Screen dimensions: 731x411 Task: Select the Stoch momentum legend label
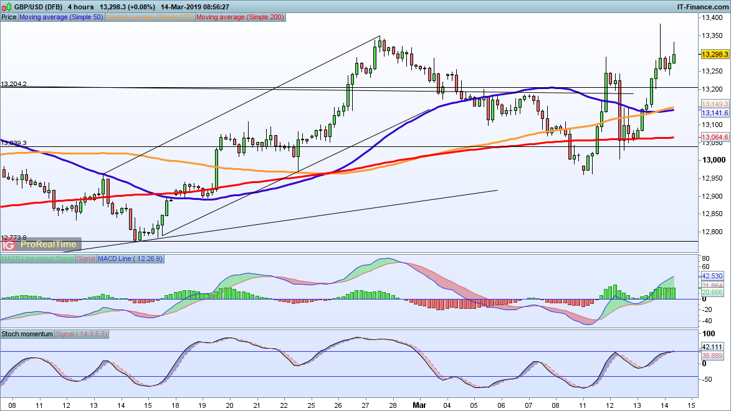point(27,334)
